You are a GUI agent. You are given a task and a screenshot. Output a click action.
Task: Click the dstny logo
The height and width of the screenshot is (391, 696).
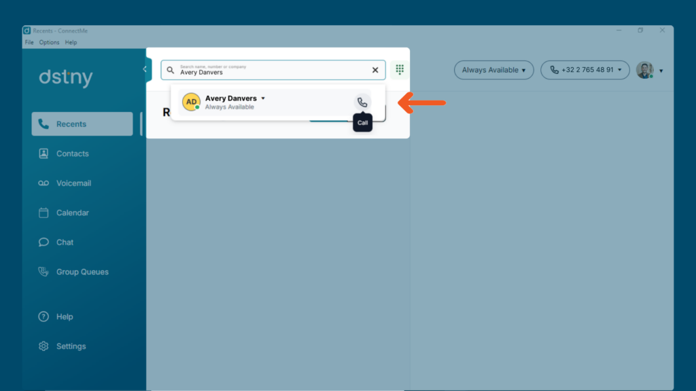pos(66,77)
